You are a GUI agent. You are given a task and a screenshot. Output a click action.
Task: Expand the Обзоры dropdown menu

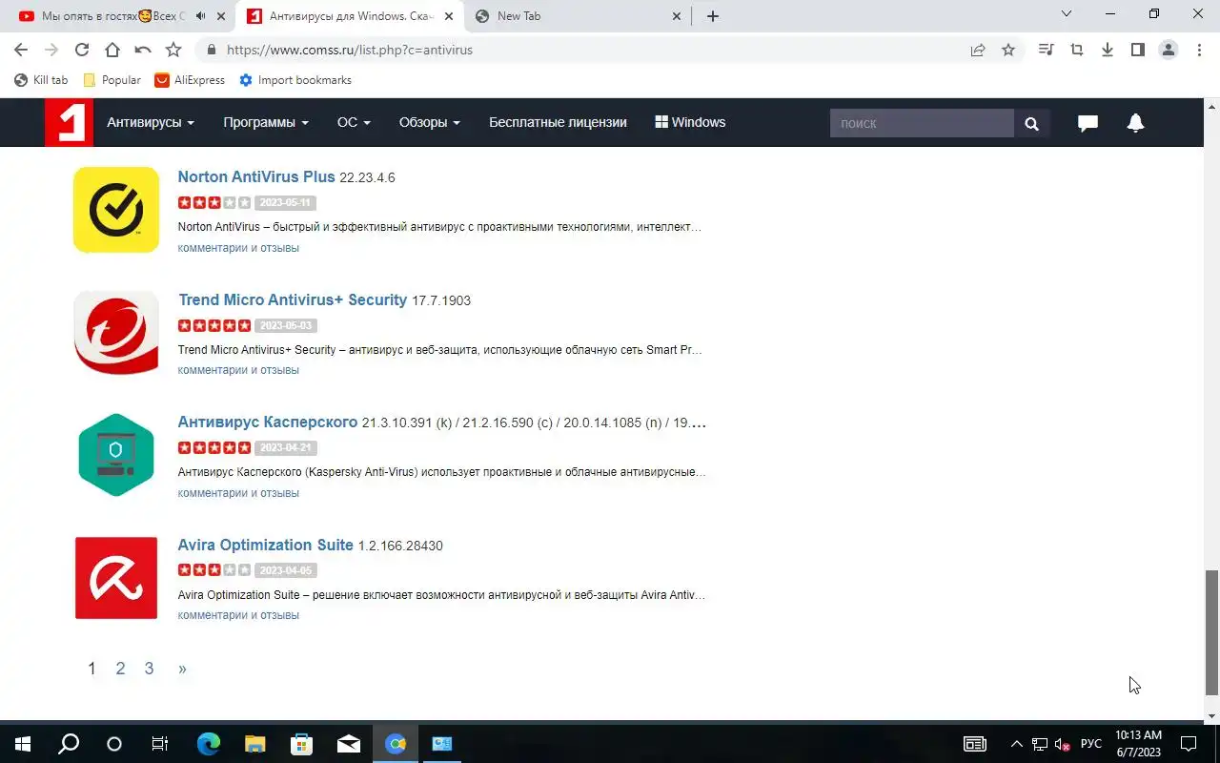point(430,122)
